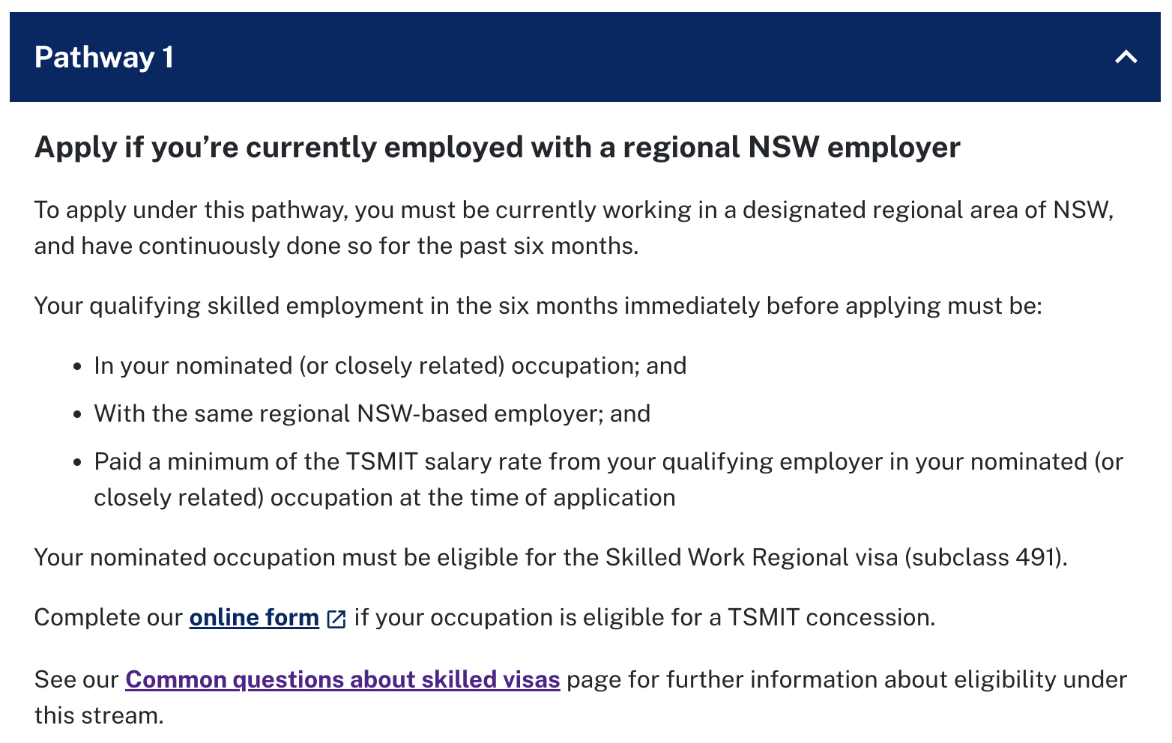The width and height of the screenshot is (1172, 743).
Task: Click the Pathway 1 accordion title
Action: pyautogui.click(x=104, y=58)
